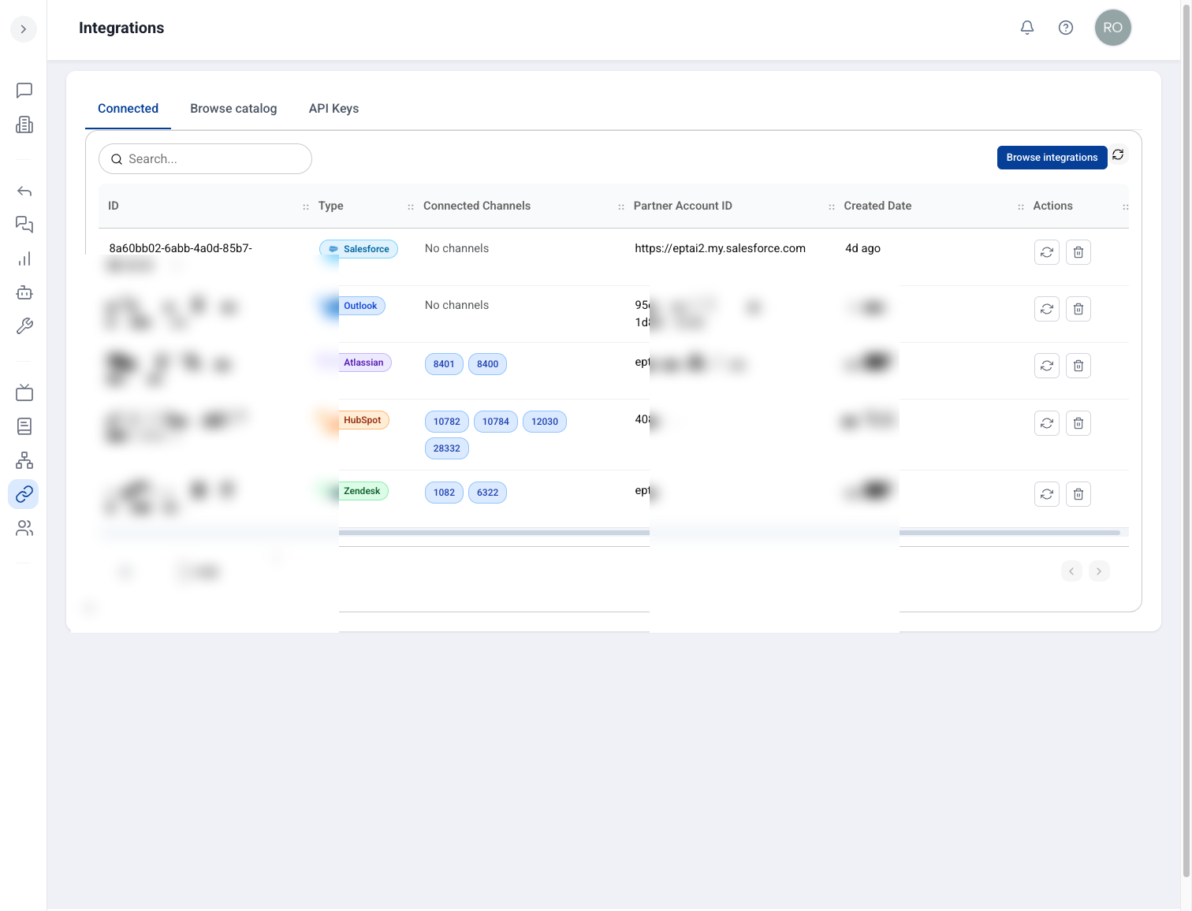This screenshot has height=911, width=1192.
Task: Sync the HubSpot integration row
Action: point(1047,423)
